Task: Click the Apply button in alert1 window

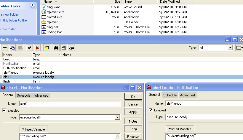Action: (x=133, y=112)
